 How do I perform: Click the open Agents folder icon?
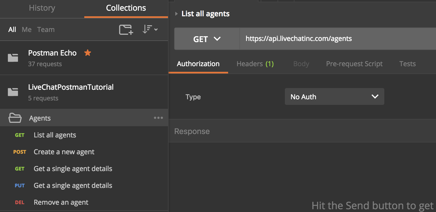(15, 118)
